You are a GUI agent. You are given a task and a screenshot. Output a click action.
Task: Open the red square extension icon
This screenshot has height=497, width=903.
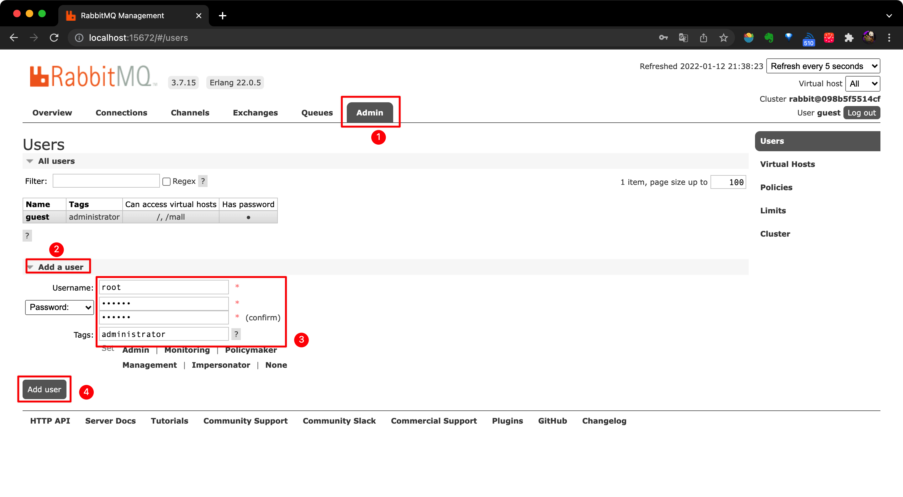(x=829, y=38)
